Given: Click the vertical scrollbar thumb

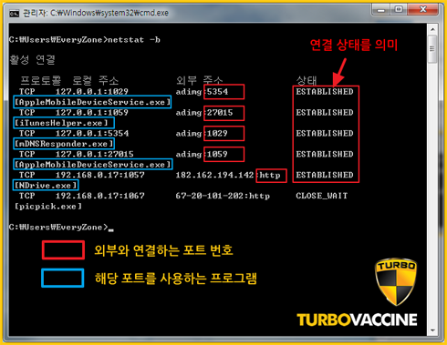Looking at the screenshot, I should [432, 49].
